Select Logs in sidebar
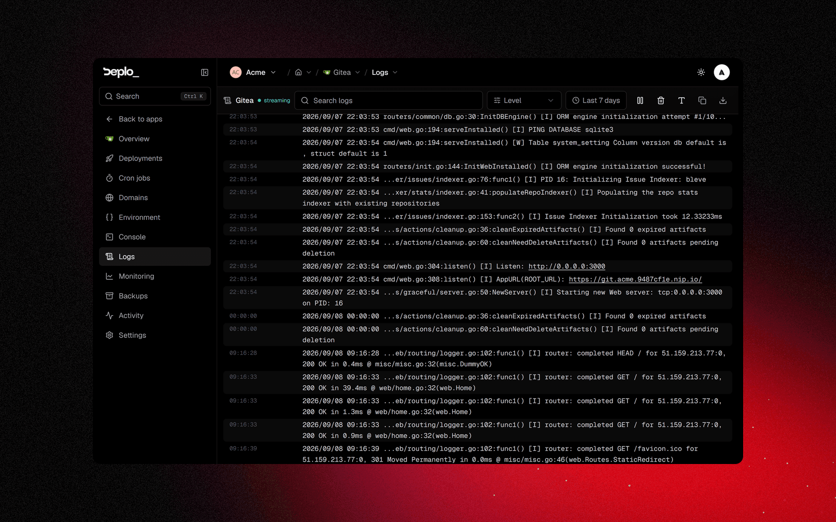The height and width of the screenshot is (522, 836). [x=155, y=257]
